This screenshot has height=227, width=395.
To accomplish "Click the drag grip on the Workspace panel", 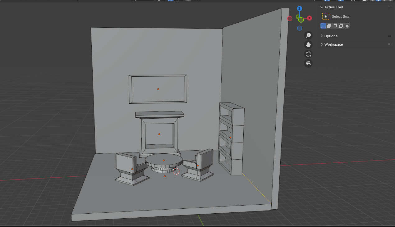I will (x=390, y=44).
